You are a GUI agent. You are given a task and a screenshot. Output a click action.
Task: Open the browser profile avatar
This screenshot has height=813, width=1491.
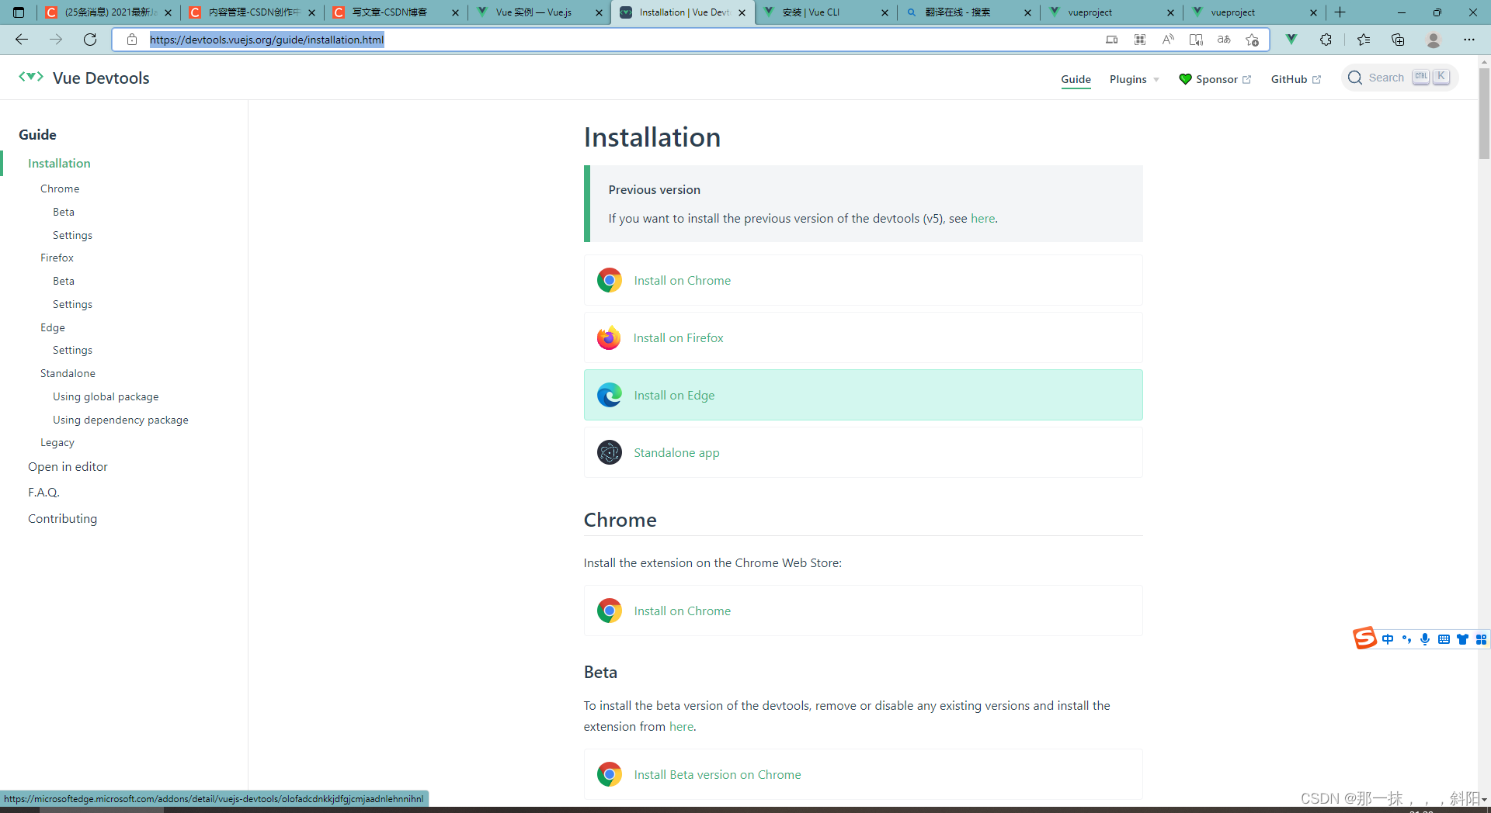1434,40
